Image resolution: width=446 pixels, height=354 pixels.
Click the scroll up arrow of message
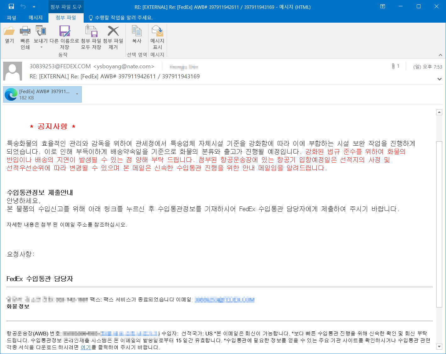tap(439, 112)
